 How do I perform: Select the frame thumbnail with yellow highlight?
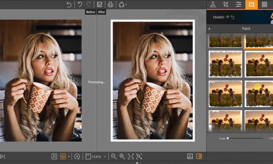pyautogui.click(x=259, y=94)
